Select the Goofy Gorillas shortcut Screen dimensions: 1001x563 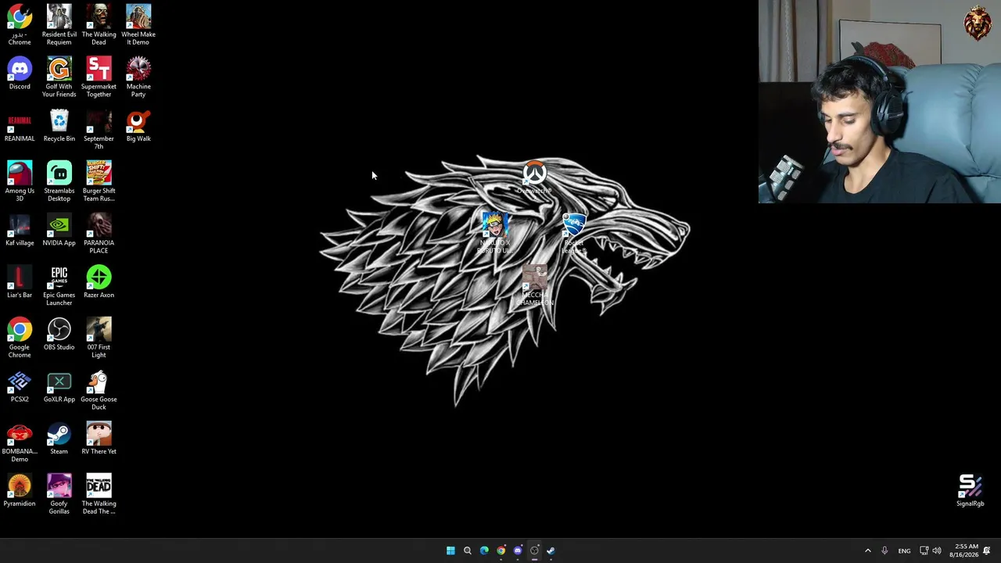click(59, 495)
